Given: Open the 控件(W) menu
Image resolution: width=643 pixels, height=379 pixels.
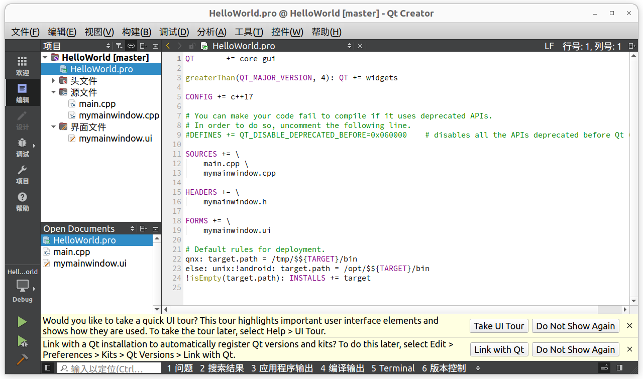Looking at the screenshot, I should tap(287, 32).
